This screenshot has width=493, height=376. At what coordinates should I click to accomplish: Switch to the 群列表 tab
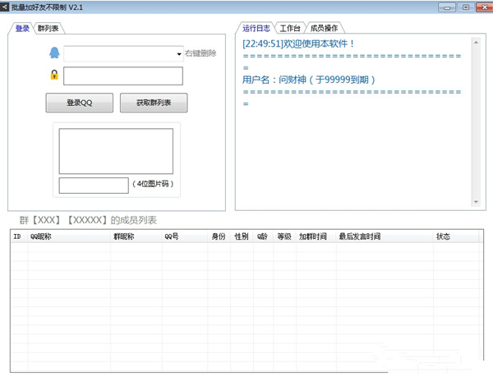click(48, 29)
